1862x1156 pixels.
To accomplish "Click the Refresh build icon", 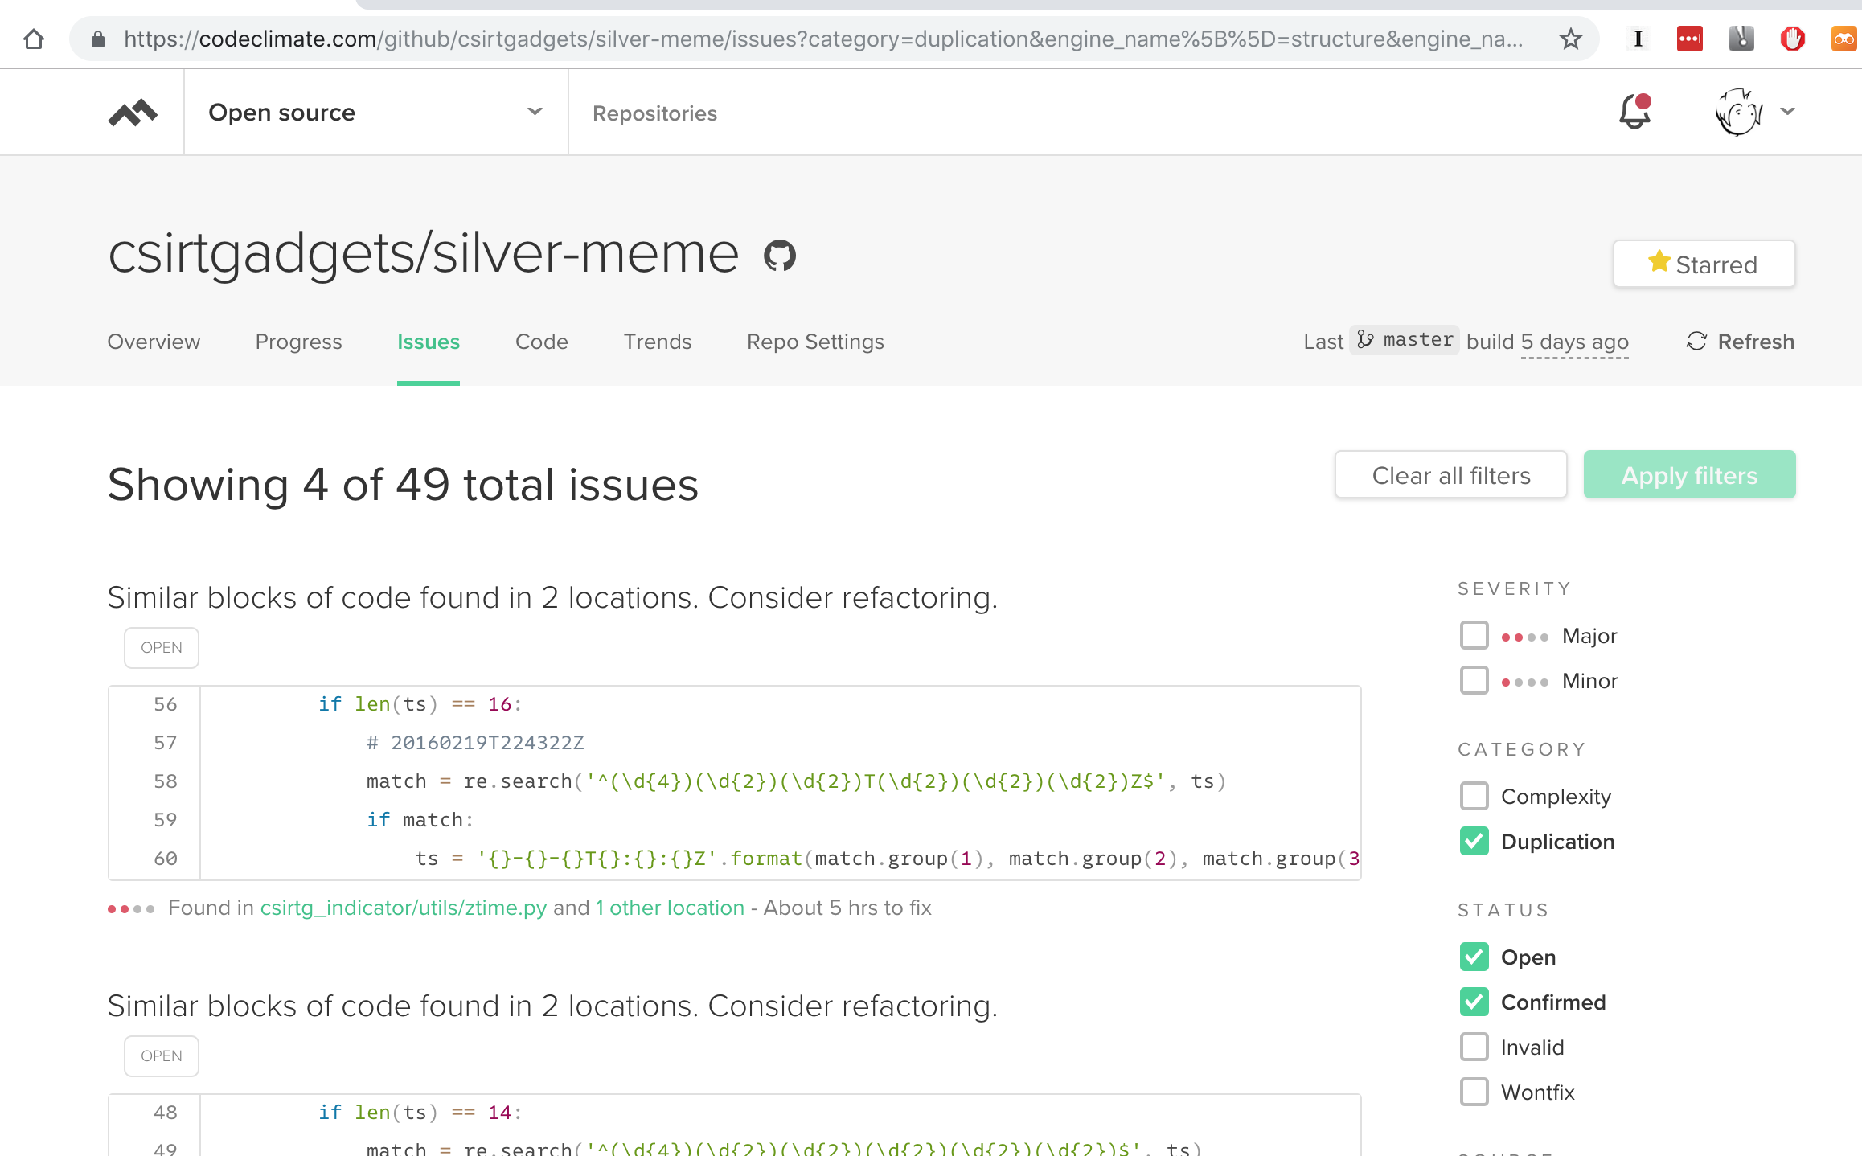I will click(x=1696, y=342).
